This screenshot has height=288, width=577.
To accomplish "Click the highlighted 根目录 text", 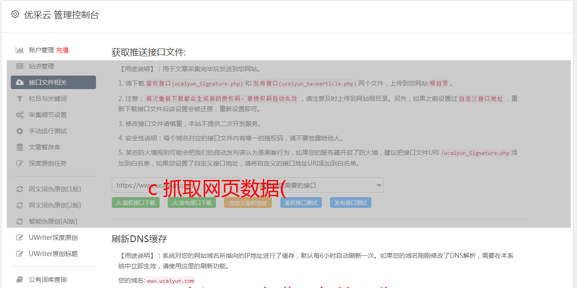I will (x=439, y=84).
